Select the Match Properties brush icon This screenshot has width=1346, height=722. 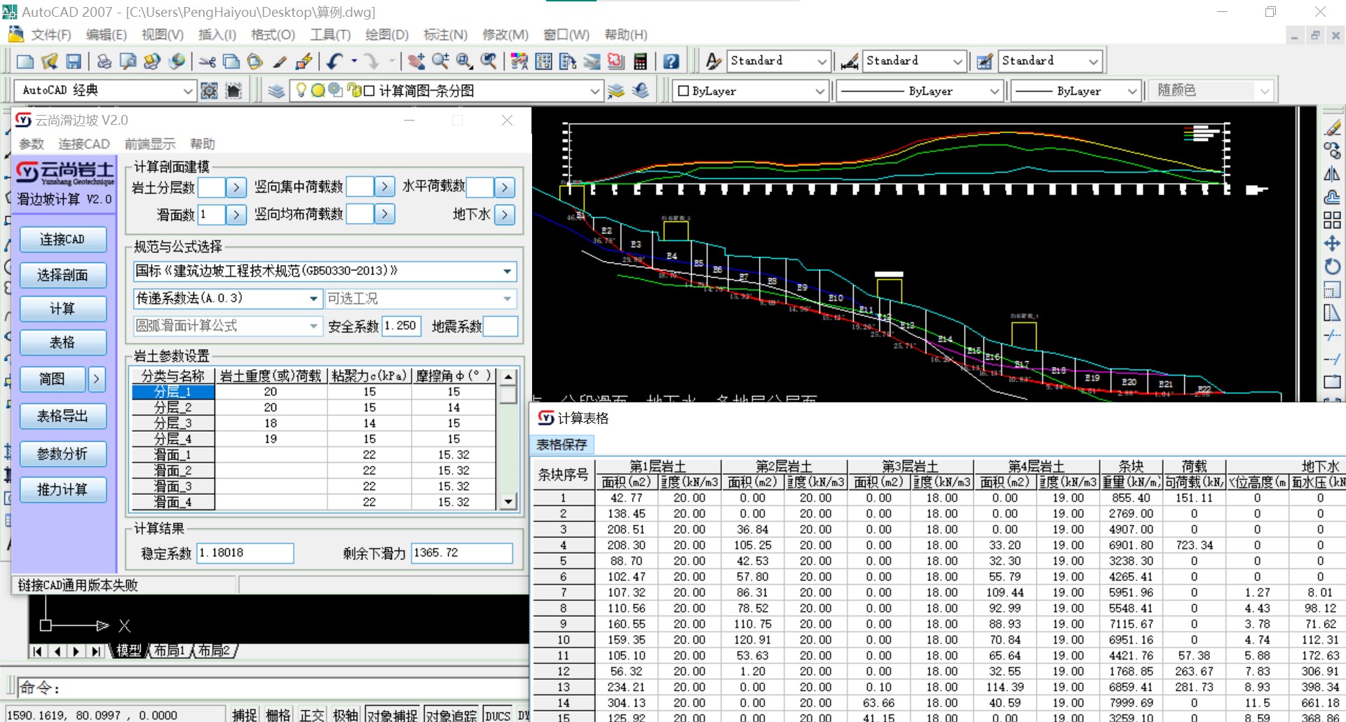(x=280, y=62)
